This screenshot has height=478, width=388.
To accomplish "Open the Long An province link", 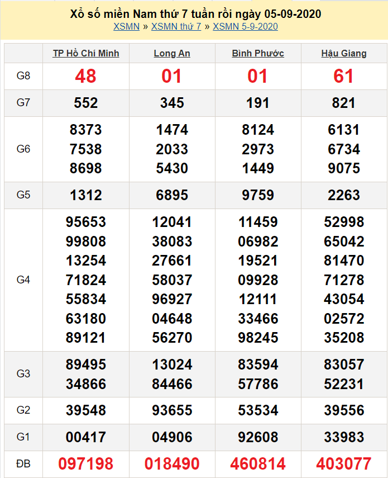I will (x=172, y=53).
